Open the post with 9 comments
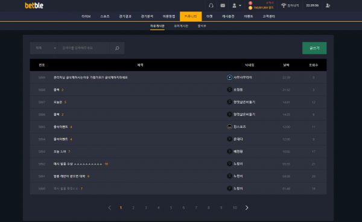The width and height of the screenshot is (362, 222). [69, 176]
